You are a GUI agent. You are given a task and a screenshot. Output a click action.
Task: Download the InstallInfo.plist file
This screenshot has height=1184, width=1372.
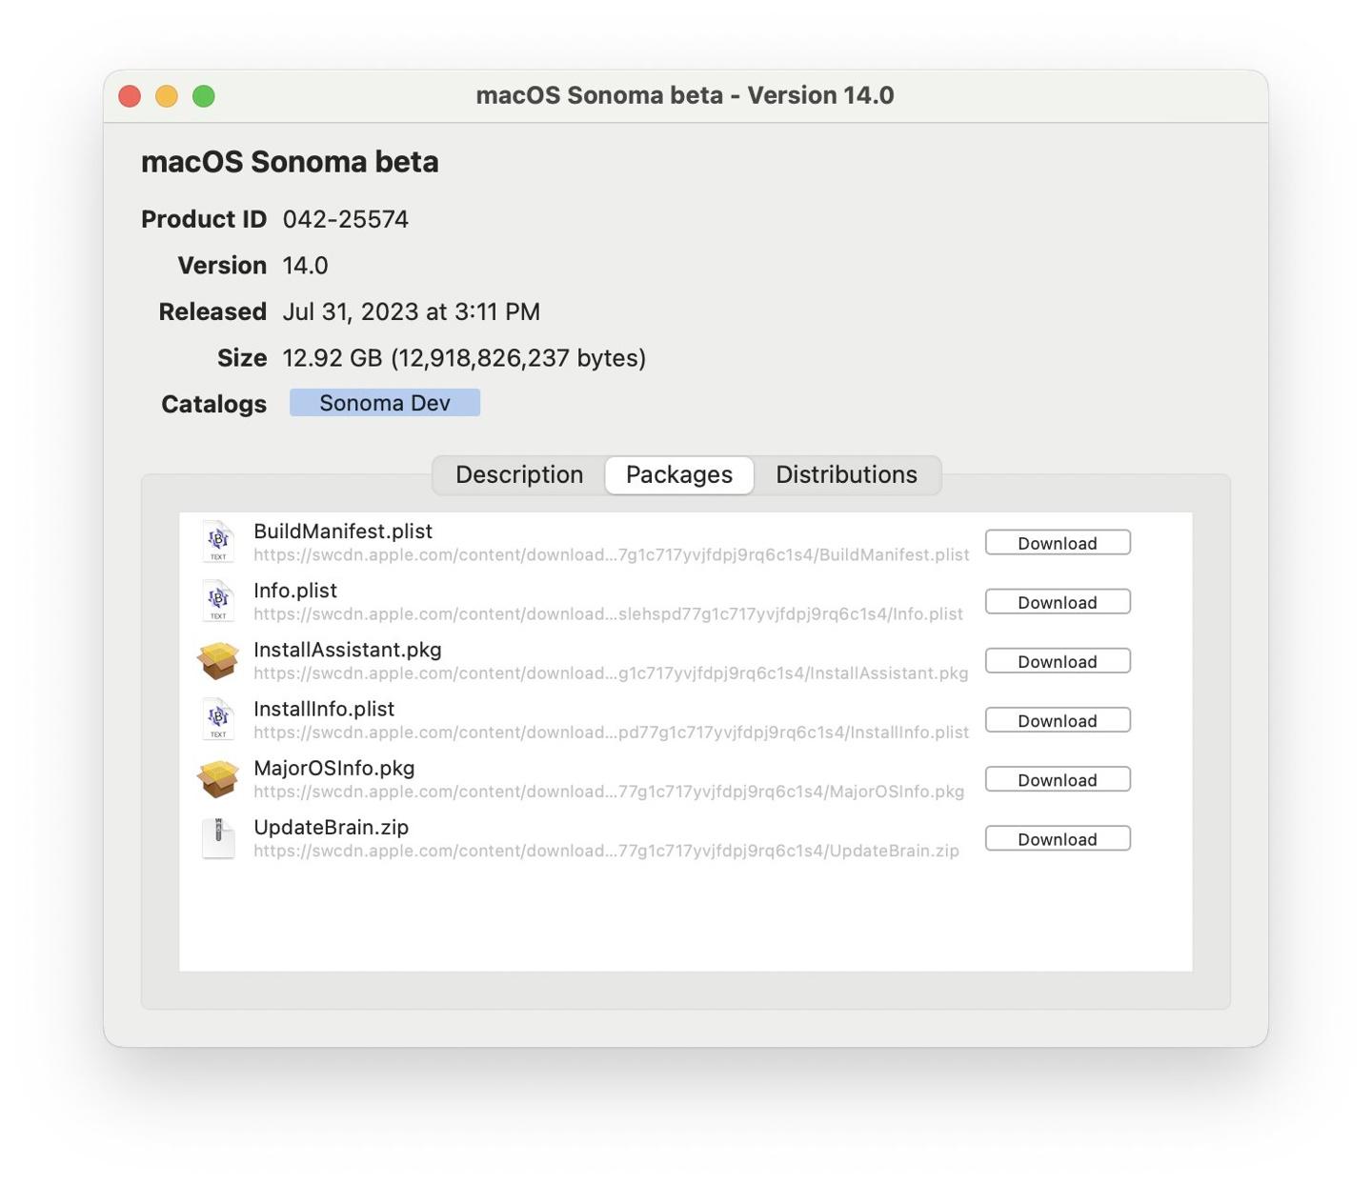(x=1058, y=720)
